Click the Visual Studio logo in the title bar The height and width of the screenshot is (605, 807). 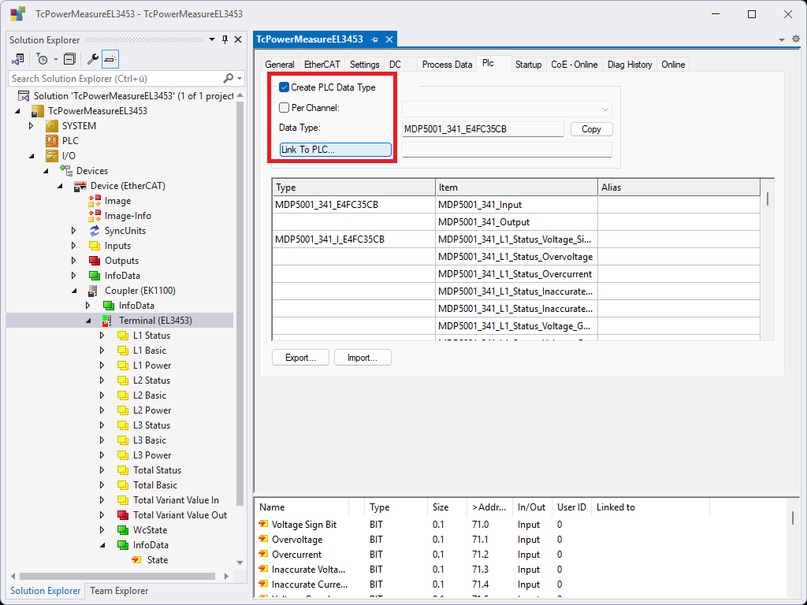[x=17, y=14]
